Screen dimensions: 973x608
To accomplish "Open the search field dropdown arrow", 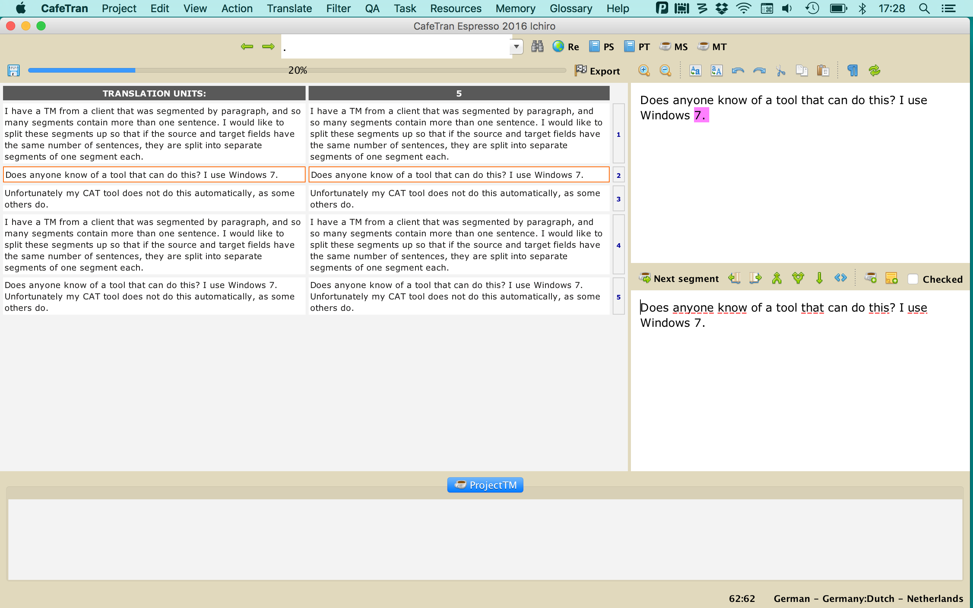I will tap(516, 47).
